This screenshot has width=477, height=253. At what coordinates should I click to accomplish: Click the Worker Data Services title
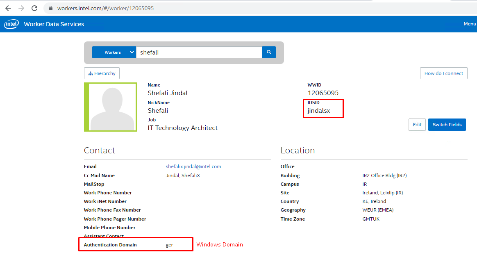54,24
